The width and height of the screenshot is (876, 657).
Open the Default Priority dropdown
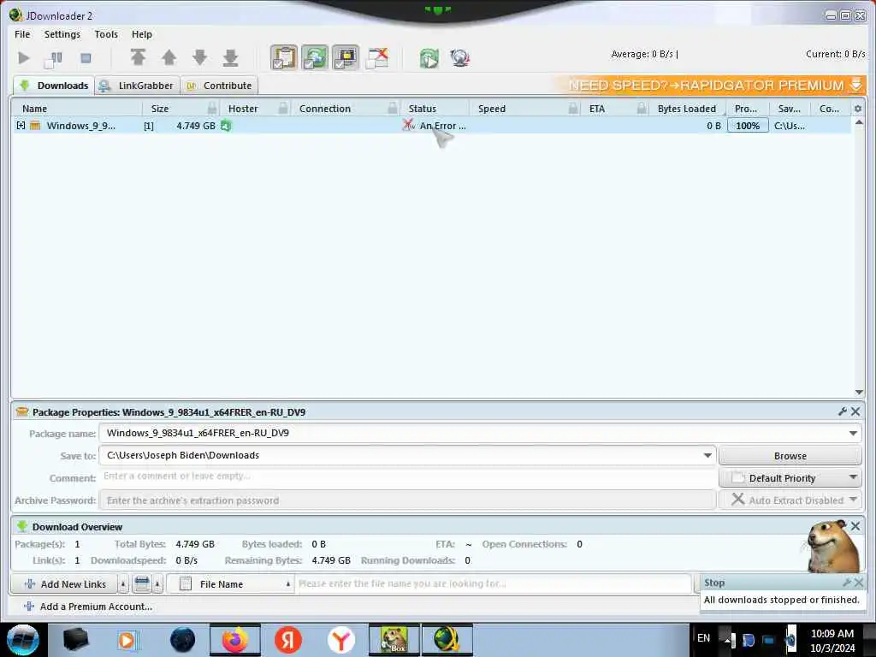coord(790,478)
